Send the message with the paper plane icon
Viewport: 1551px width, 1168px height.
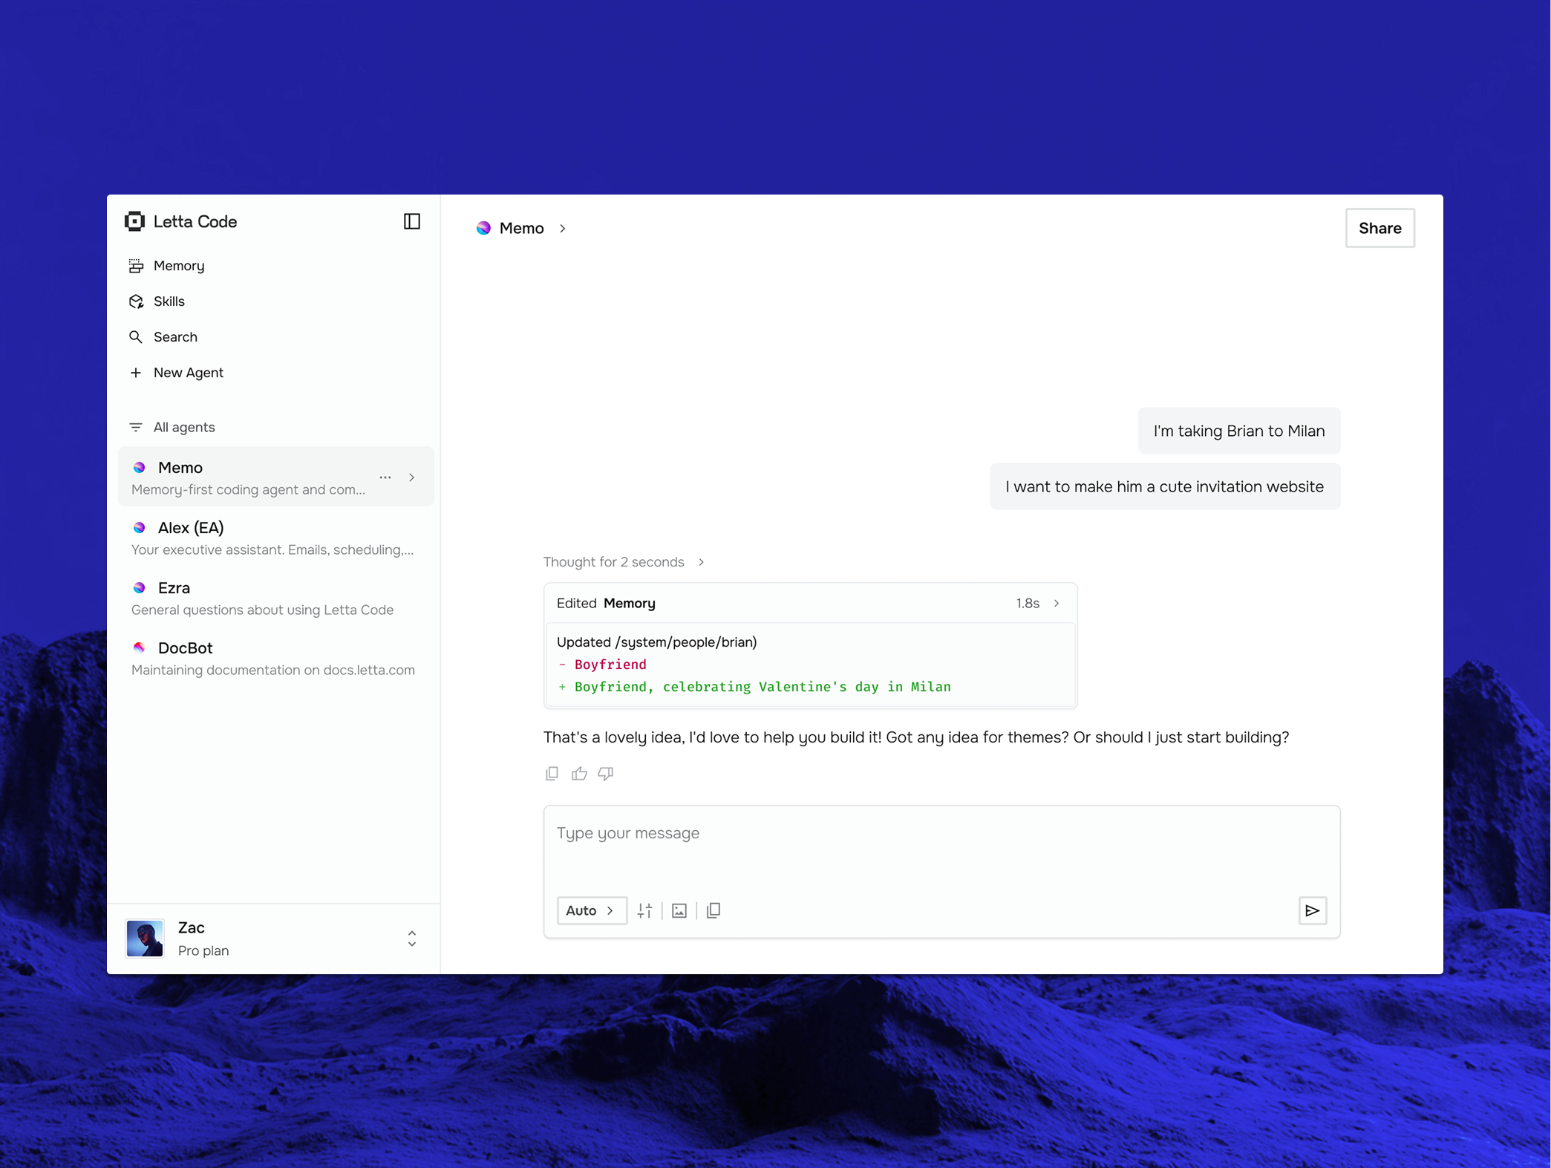pyautogui.click(x=1313, y=910)
